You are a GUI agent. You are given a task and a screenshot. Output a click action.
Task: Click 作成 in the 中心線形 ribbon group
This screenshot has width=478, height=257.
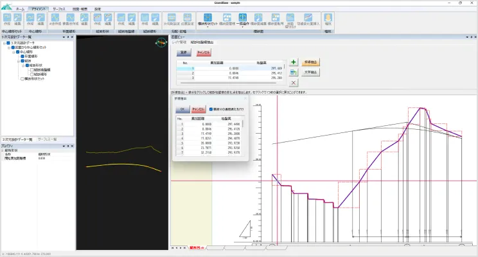30,19
